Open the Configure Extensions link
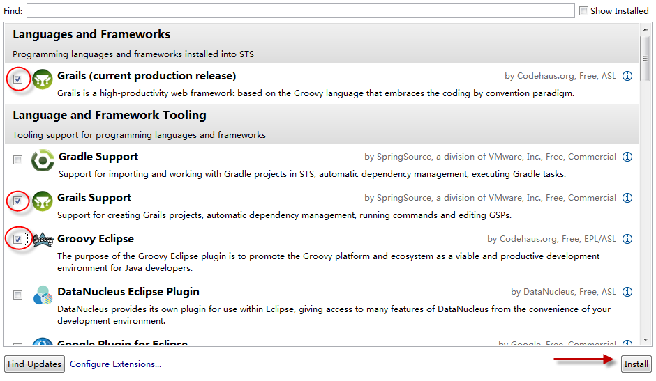The image size is (656, 381). click(116, 364)
